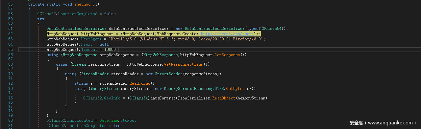Click the 'true' value on line 81
This screenshot has height=129, width=421.
pyautogui.click(x=118, y=126)
